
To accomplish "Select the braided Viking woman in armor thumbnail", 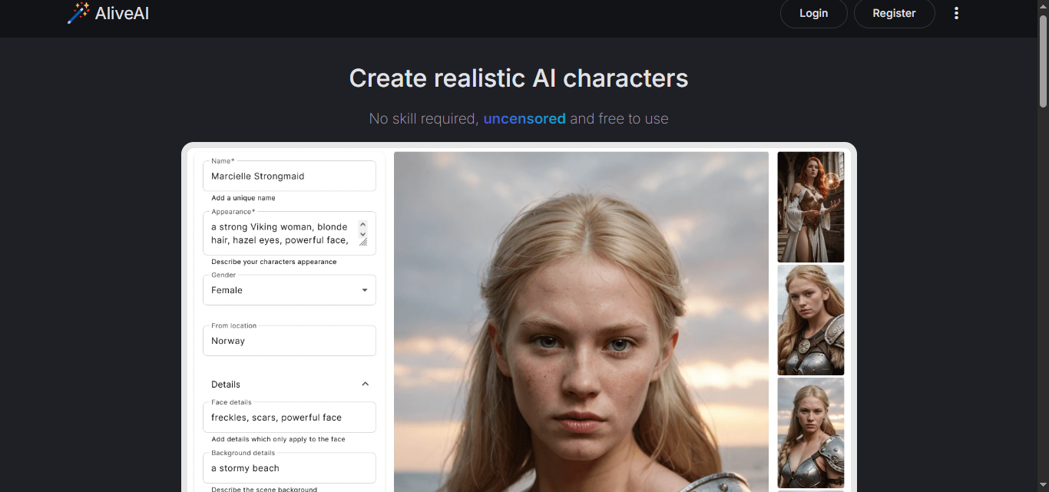I will (x=811, y=433).
